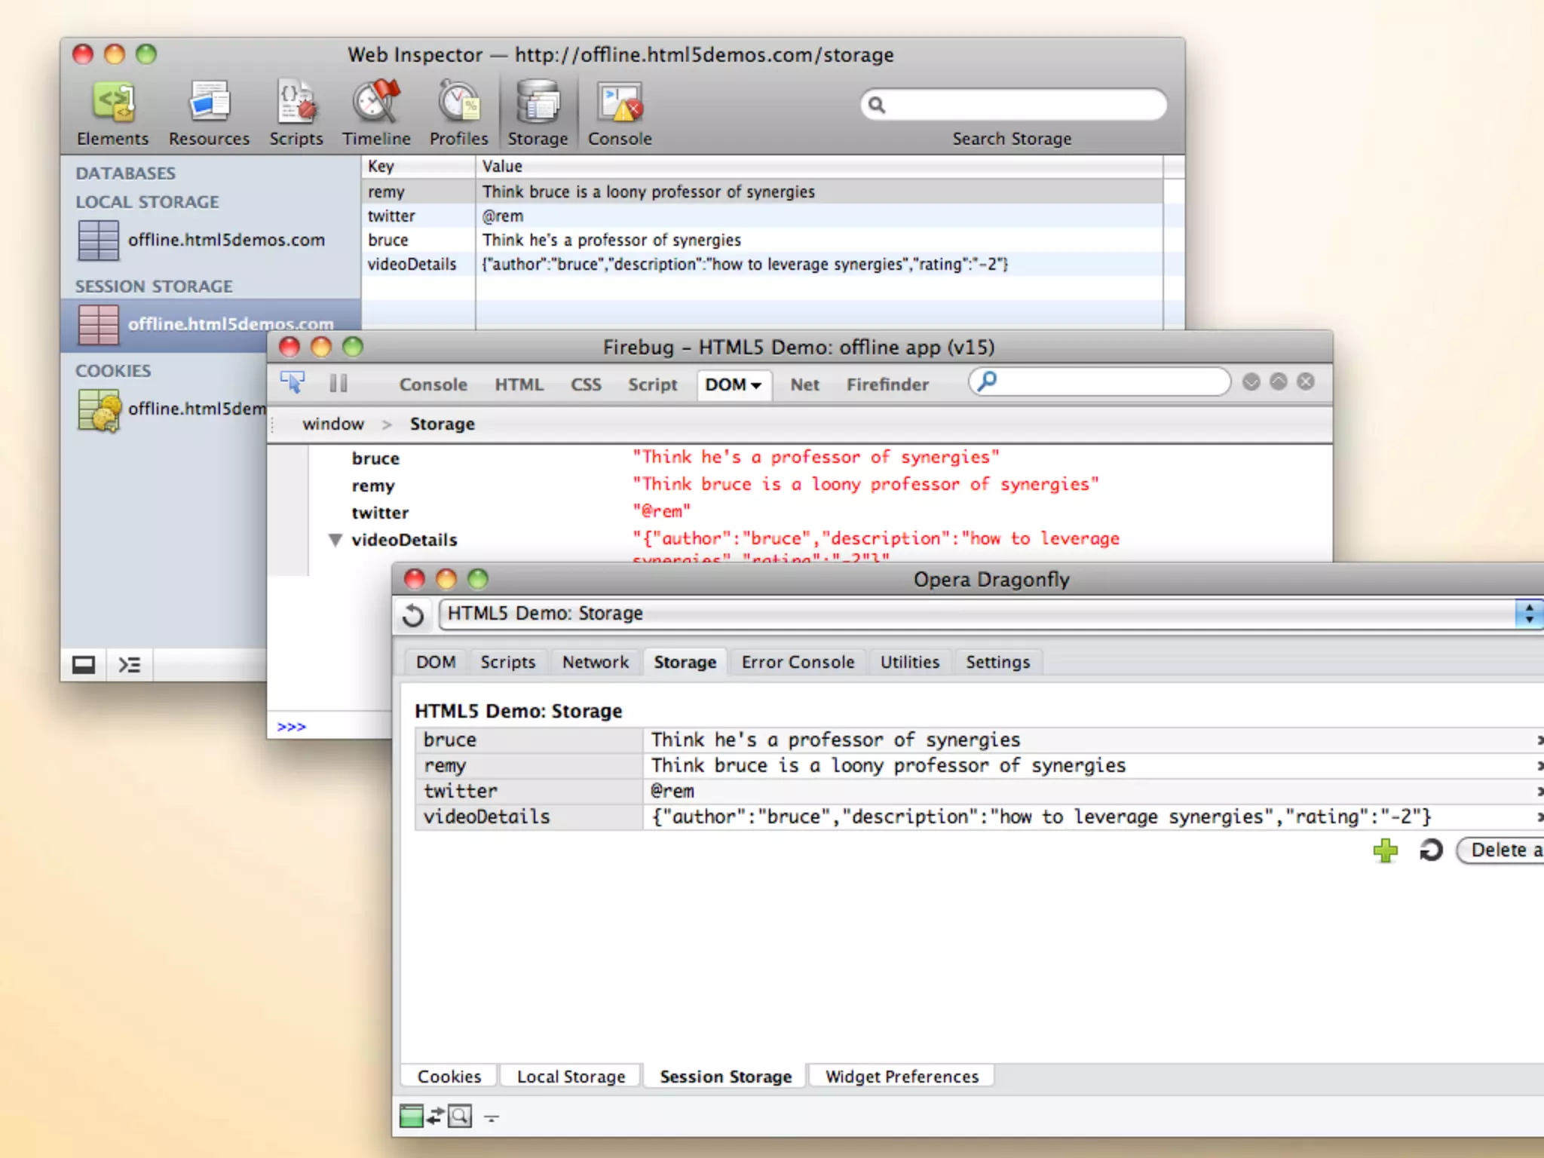Switch to Error Console tab in Dragonfly
Image resolution: width=1544 pixels, height=1158 pixels.
[x=798, y=662]
